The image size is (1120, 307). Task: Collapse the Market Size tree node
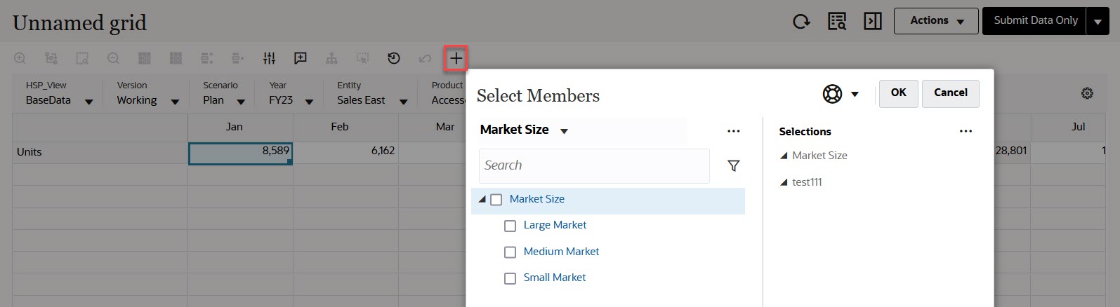click(482, 200)
